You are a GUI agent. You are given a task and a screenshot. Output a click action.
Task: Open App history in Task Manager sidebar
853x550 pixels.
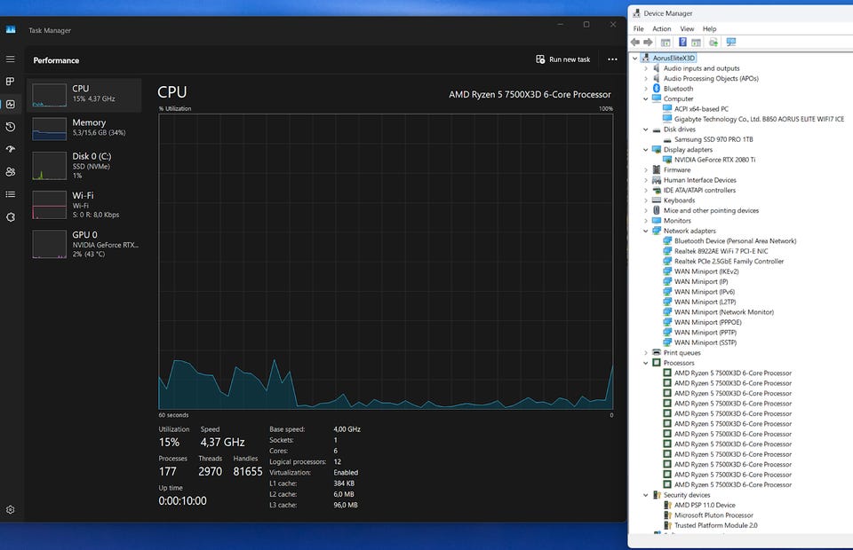pyautogui.click(x=11, y=127)
